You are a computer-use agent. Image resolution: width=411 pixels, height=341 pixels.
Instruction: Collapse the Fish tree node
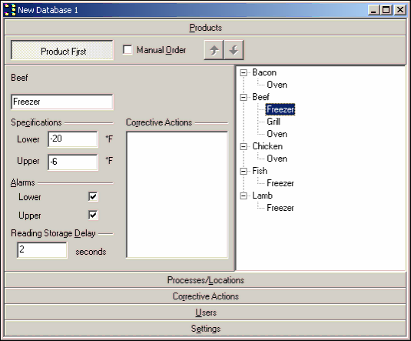[244, 172]
